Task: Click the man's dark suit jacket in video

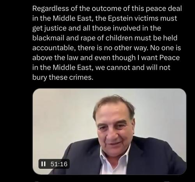Action: (153, 158)
